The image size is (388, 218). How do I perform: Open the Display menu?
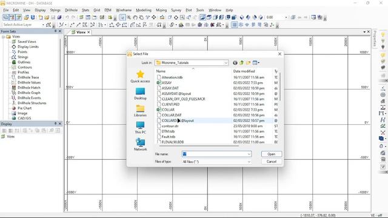coord(40,10)
